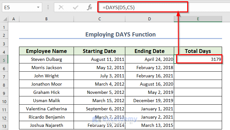The image size is (230, 130).
Task: Click the Cancel (X) formula icon
Action: tap(61, 7)
